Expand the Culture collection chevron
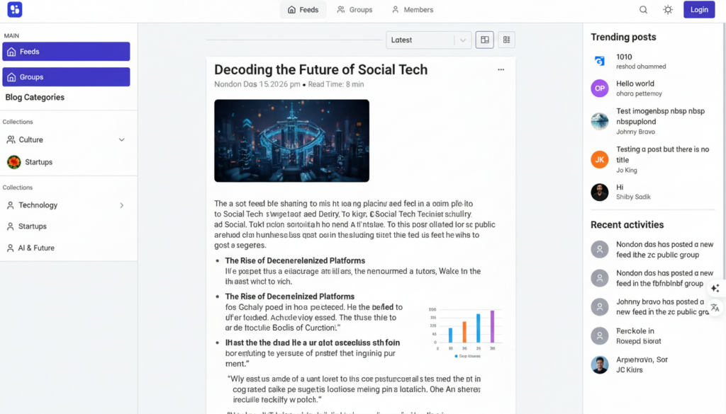 (x=122, y=139)
